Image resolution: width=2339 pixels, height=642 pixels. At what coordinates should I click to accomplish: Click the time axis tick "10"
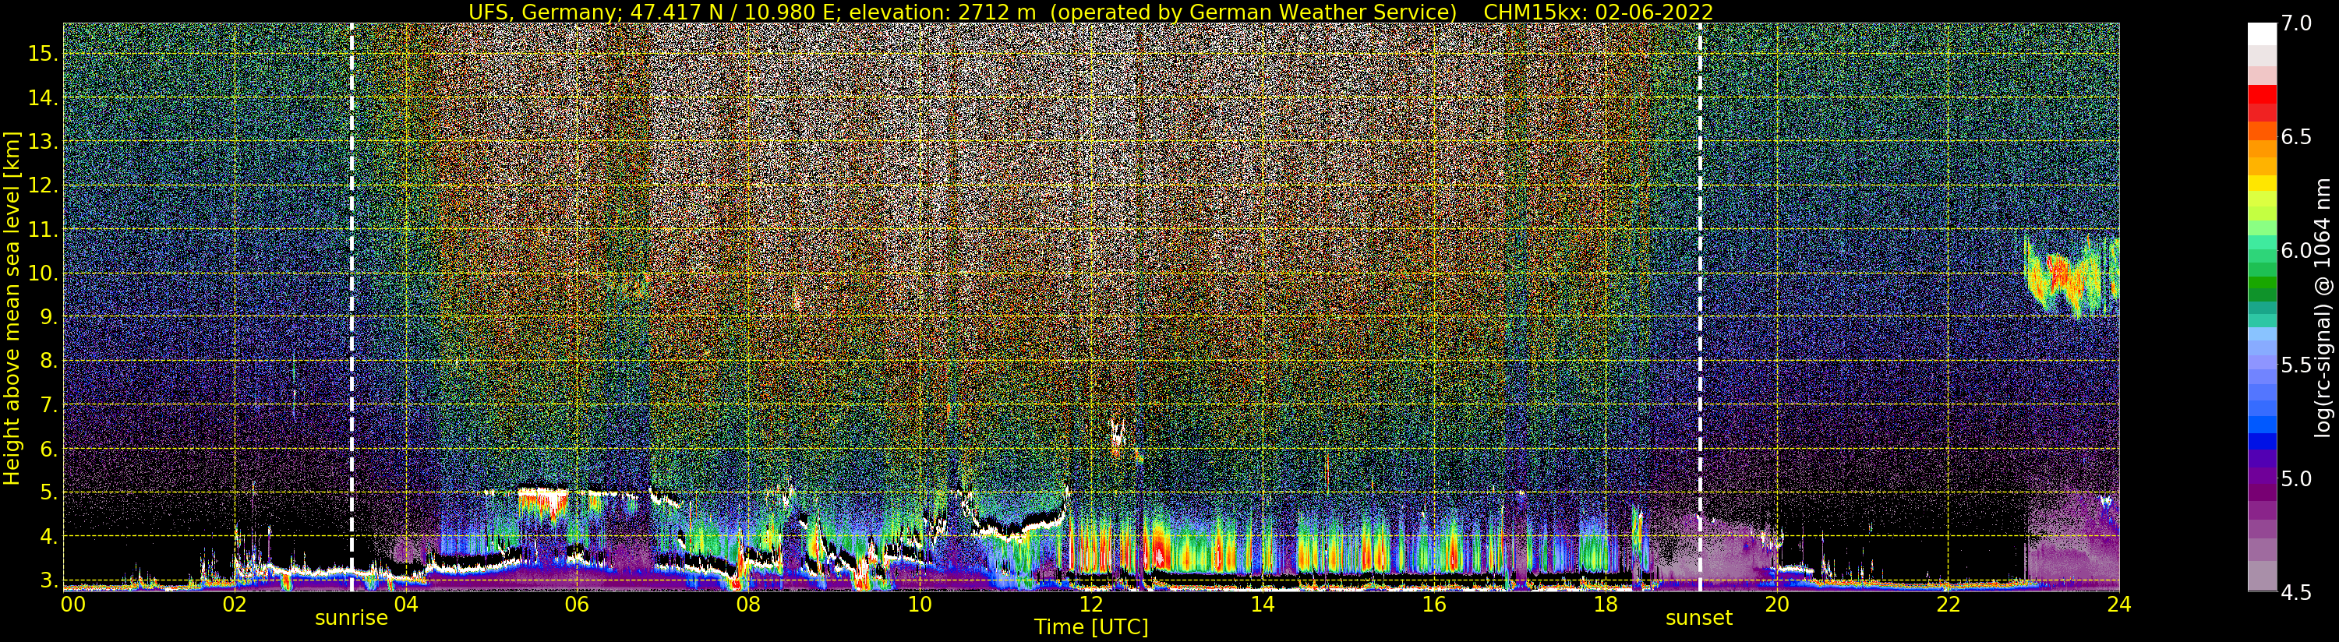920,605
